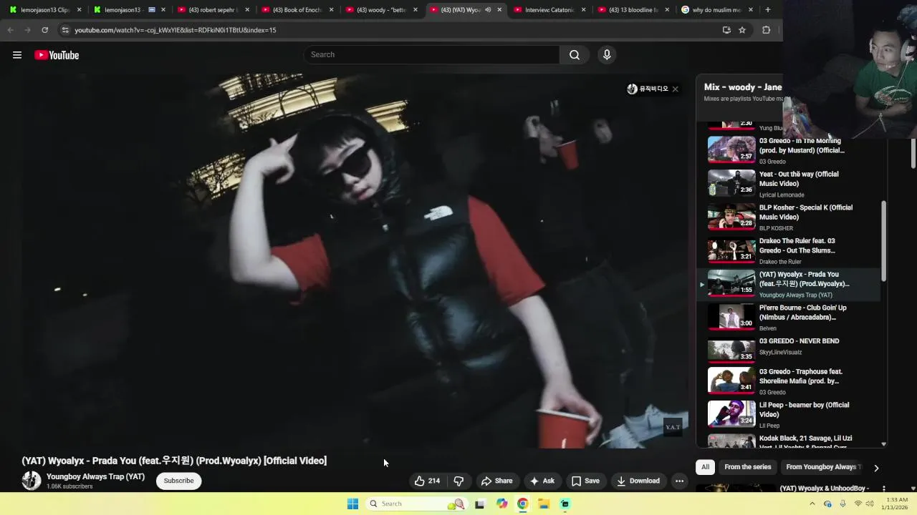Bookmark this page with star icon
917x515 pixels.
(x=742, y=30)
